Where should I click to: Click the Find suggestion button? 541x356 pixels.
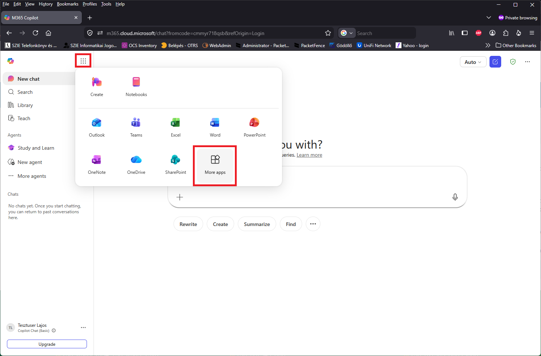click(x=291, y=224)
